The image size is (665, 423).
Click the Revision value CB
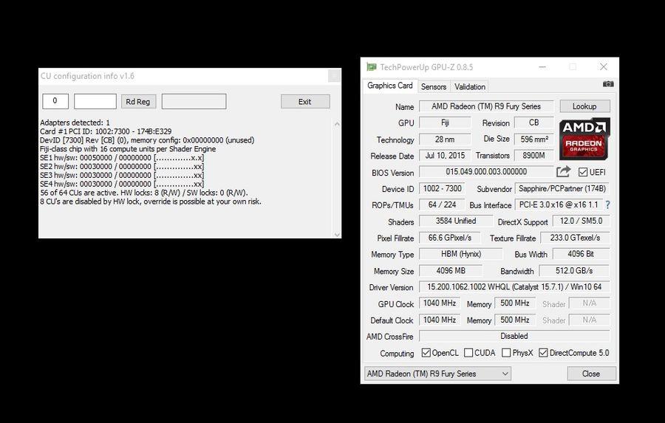[533, 123]
